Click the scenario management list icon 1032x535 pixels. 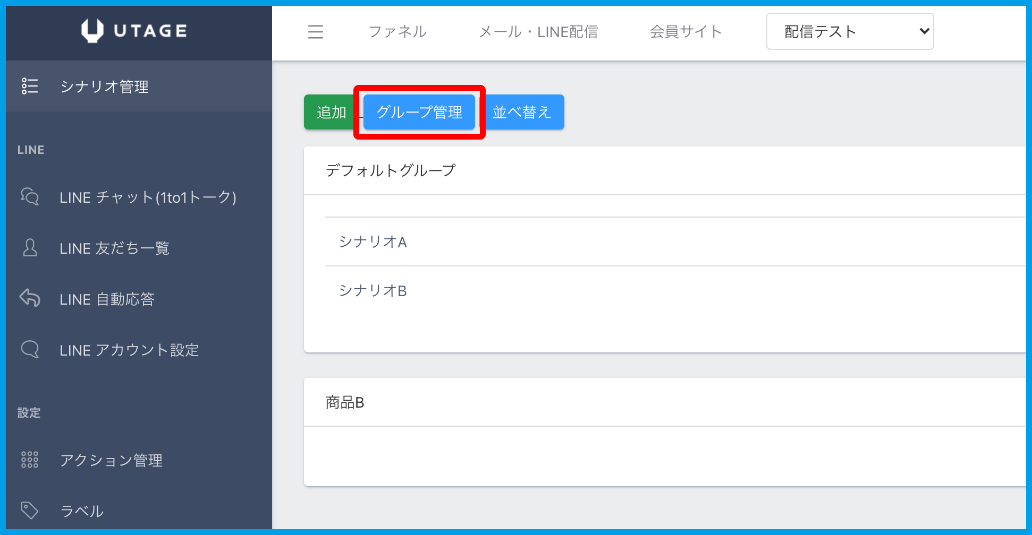click(30, 86)
